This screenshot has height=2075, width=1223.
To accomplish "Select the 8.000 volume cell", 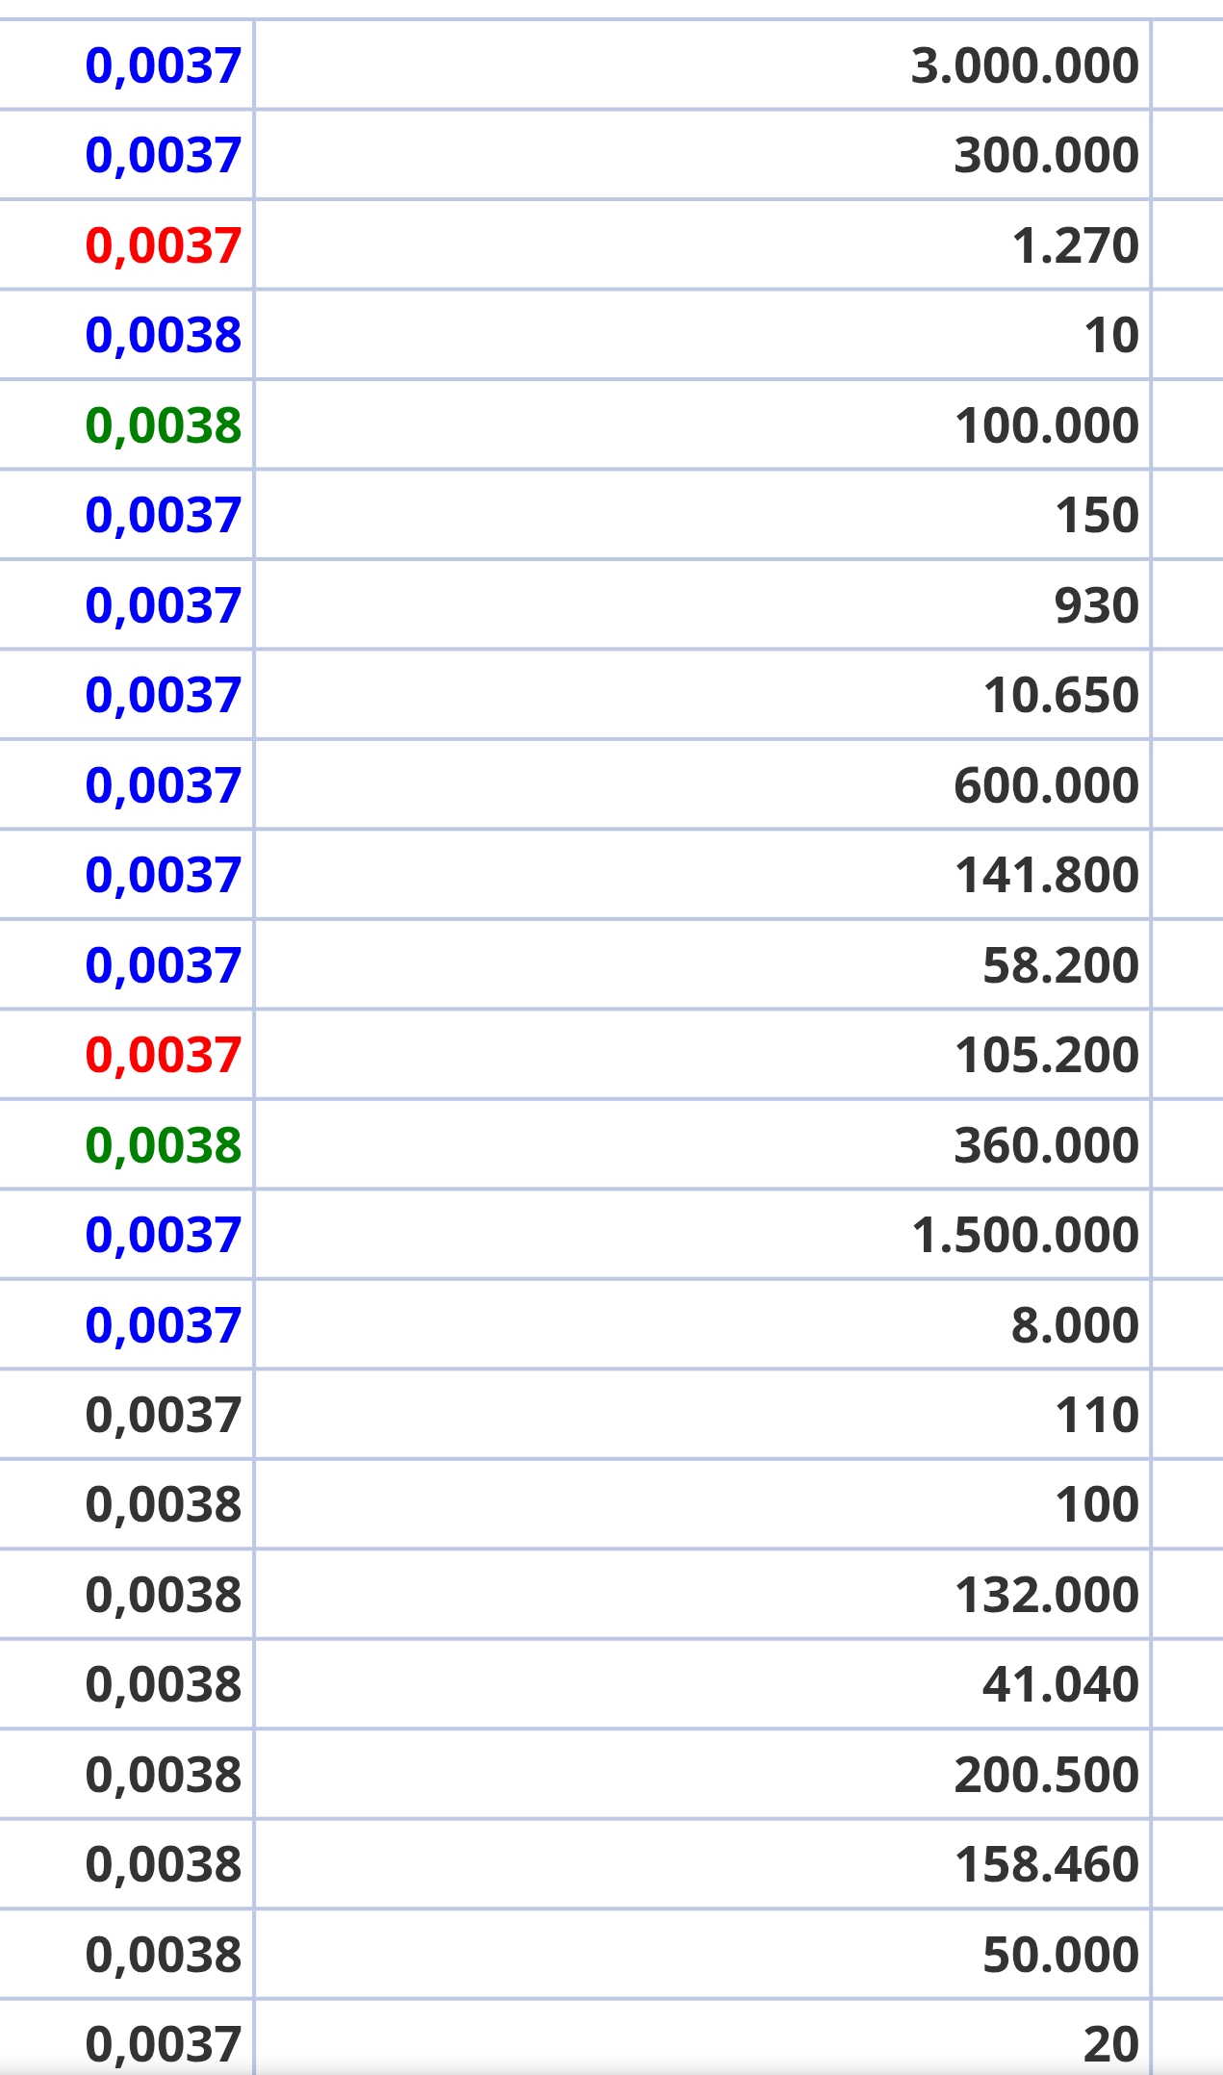I will 702,1324.
